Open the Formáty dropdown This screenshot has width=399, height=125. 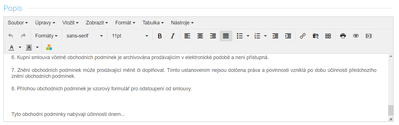46,36
